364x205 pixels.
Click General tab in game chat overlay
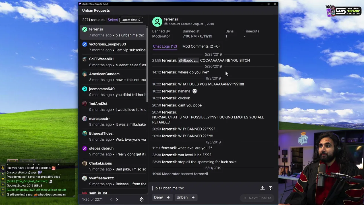coord(12,161)
